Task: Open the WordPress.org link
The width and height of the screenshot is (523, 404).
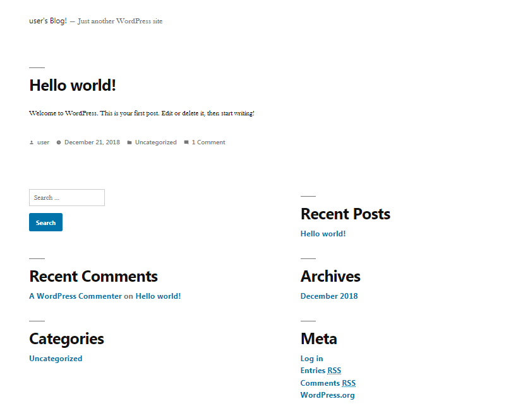Action: (328, 395)
